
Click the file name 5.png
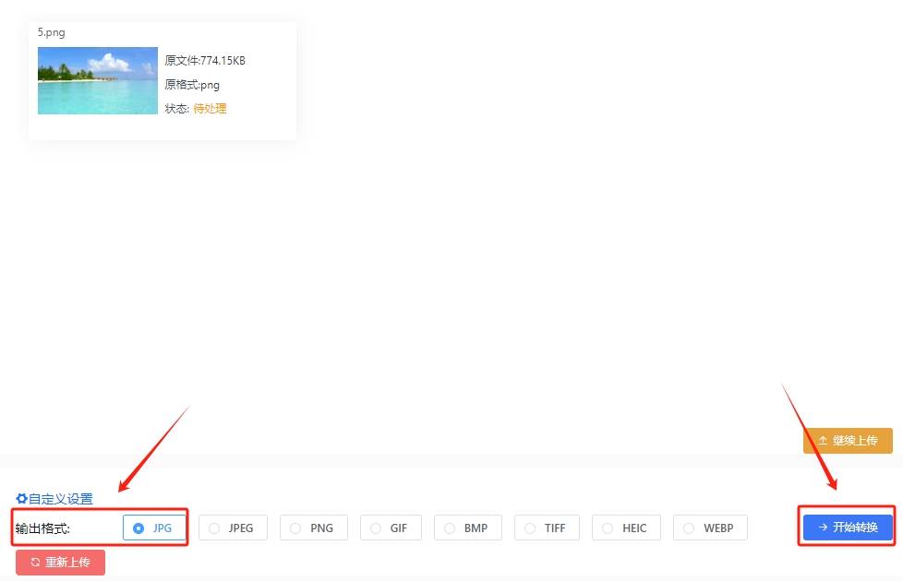pos(52,32)
